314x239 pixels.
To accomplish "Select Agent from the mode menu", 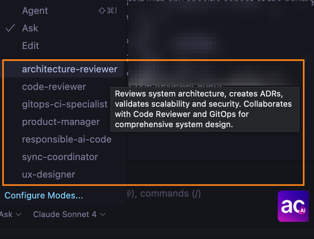I will 35,11.
